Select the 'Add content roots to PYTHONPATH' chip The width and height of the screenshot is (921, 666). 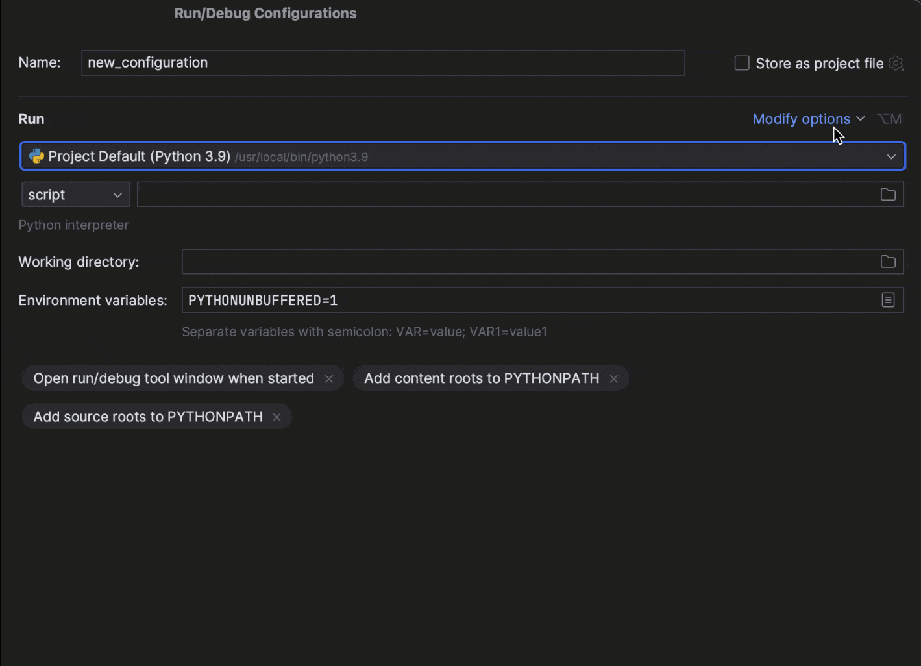pos(481,378)
